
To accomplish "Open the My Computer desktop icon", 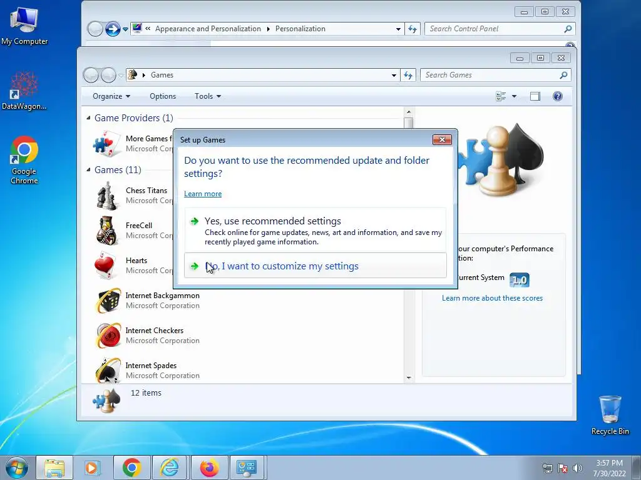I will (x=24, y=25).
